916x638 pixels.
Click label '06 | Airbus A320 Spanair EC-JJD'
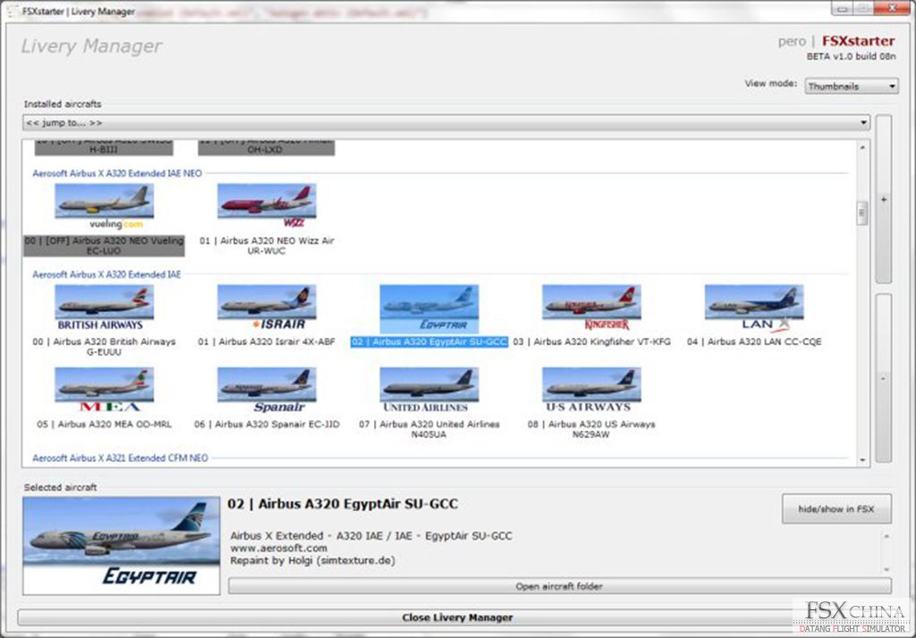click(267, 424)
